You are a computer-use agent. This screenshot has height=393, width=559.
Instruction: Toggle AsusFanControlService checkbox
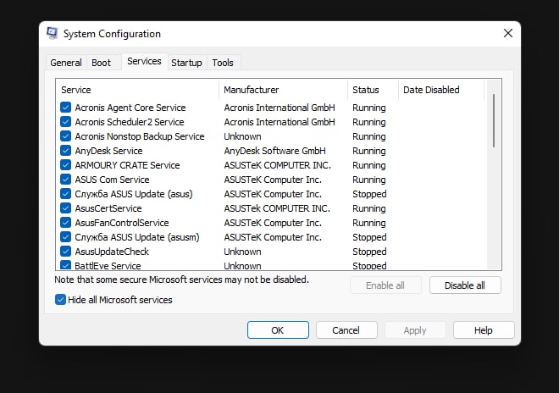65,222
